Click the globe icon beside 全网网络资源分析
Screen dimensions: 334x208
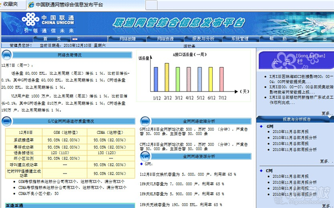point(145,156)
